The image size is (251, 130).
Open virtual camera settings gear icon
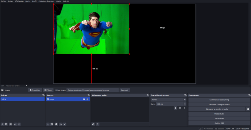[x=248, y=109]
